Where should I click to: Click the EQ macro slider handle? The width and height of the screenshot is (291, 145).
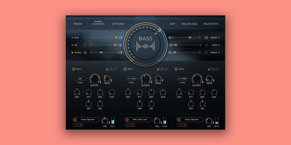116,45
